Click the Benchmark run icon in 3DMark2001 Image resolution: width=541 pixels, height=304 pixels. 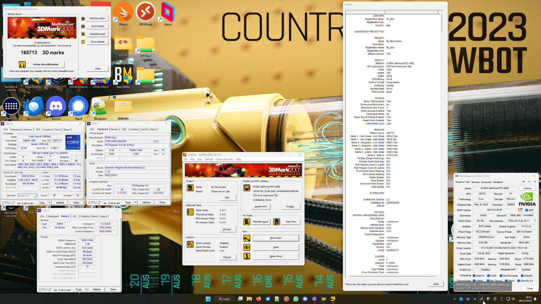click(247, 238)
